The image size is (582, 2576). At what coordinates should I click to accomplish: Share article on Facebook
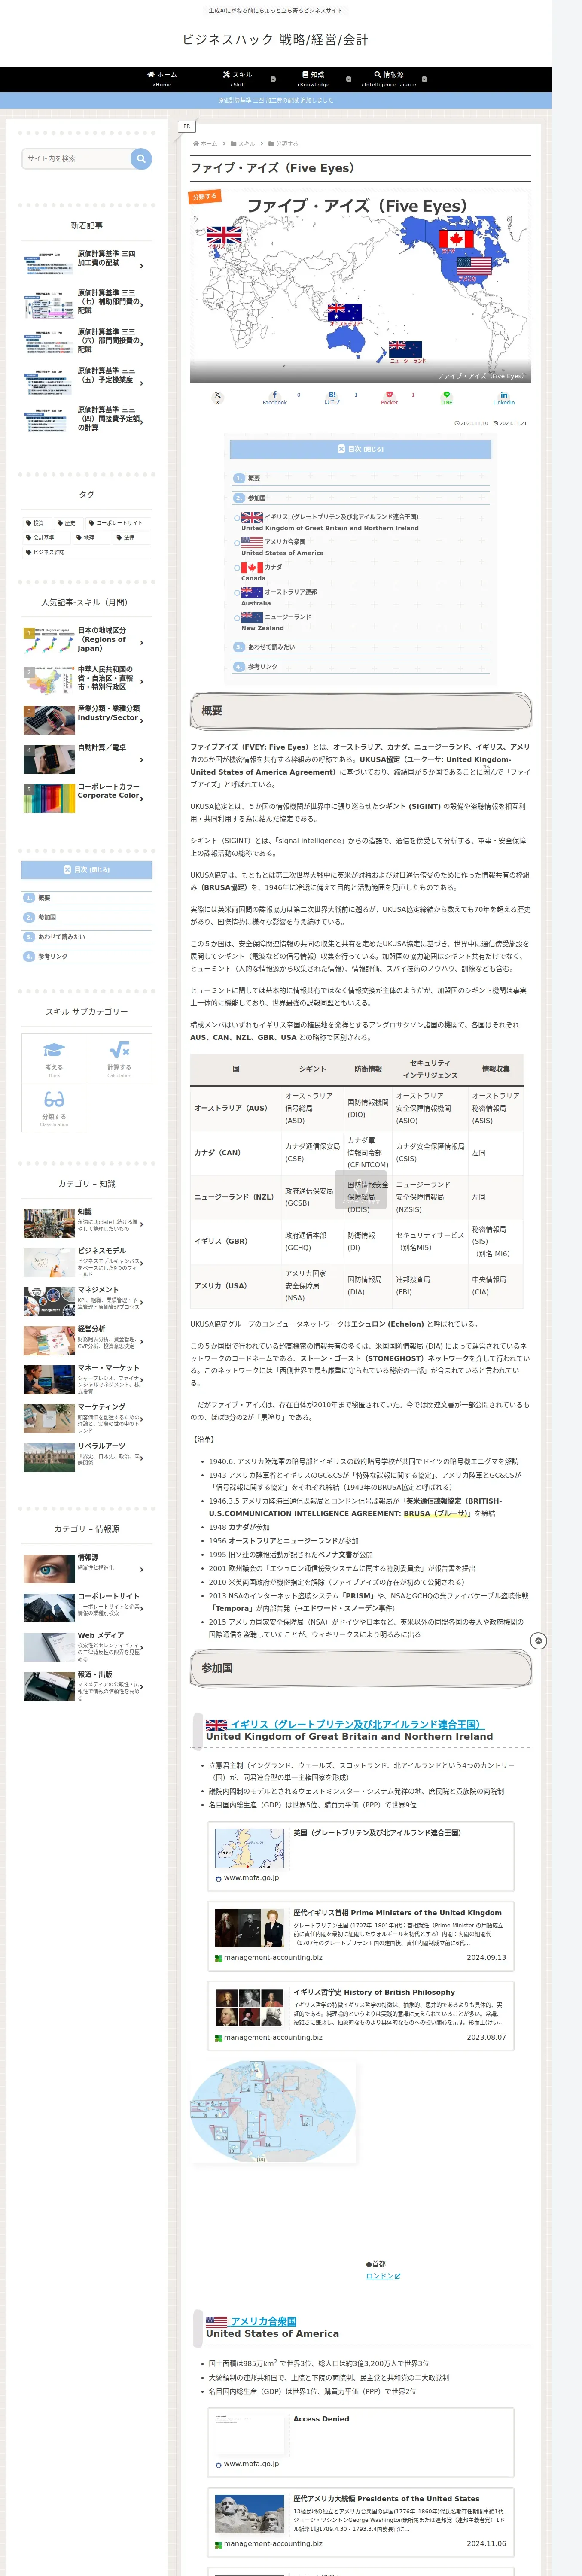pyautogui.click(x=274, y=397)
